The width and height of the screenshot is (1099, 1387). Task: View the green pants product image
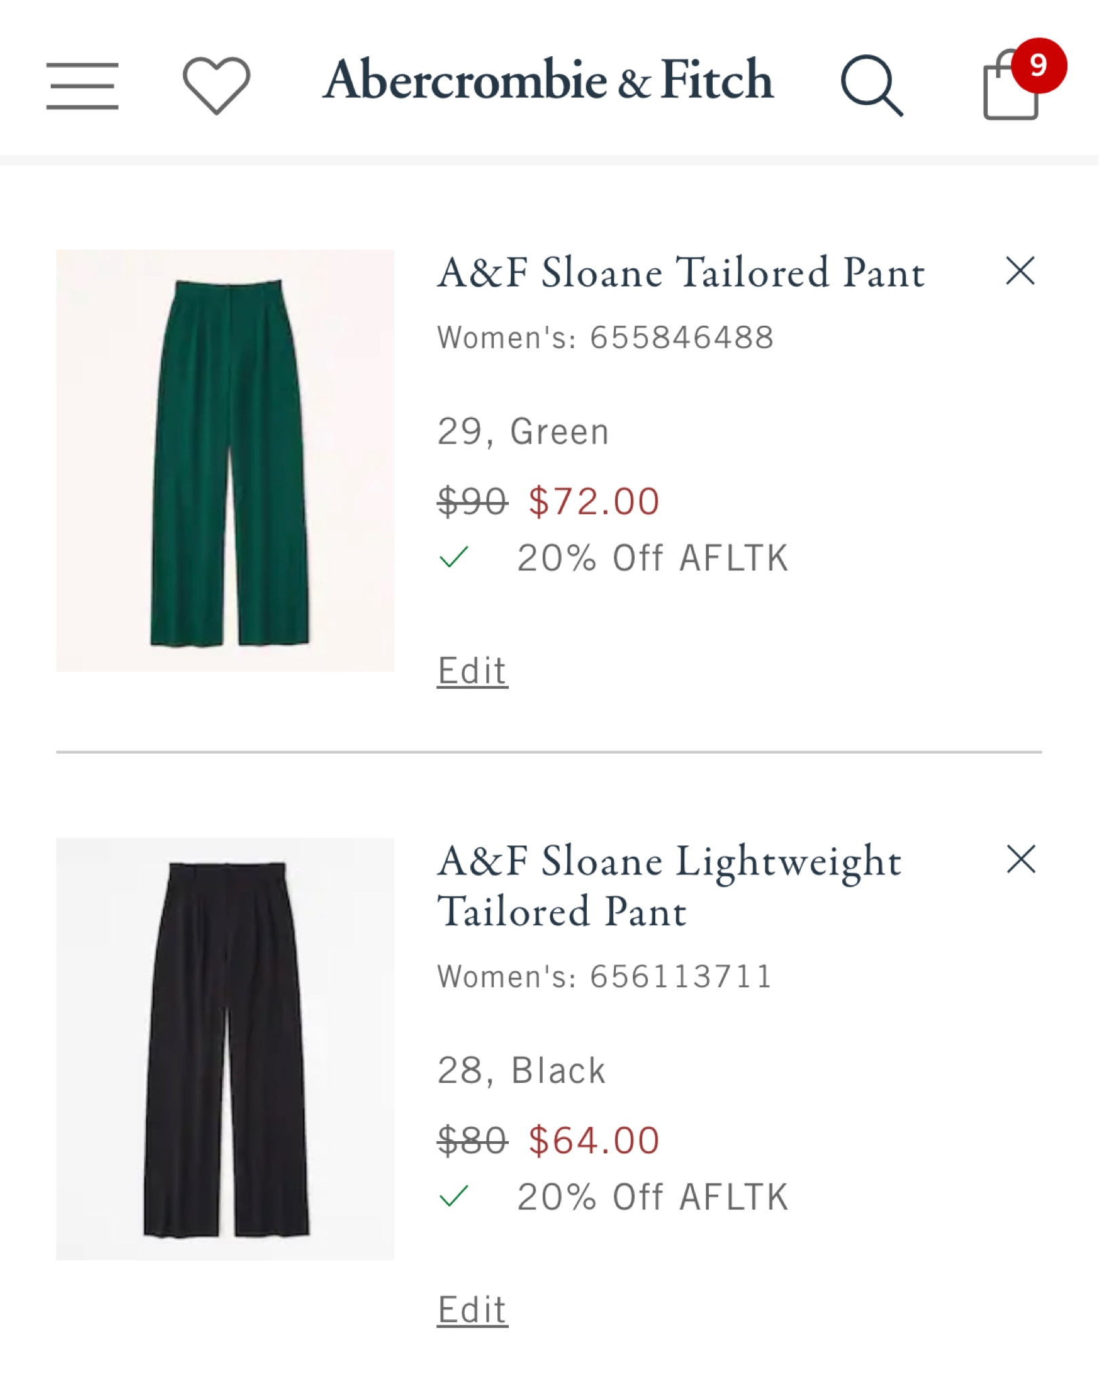[225, 461]
